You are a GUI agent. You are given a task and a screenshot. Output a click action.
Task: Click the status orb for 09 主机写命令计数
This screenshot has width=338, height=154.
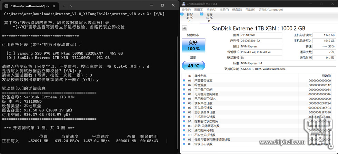pyautogui.click(x=184, y=117)
